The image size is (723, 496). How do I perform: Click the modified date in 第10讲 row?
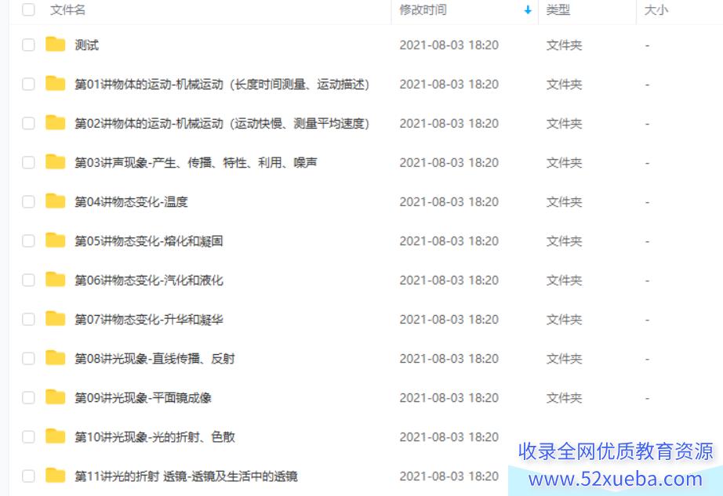tap(449, 436)
